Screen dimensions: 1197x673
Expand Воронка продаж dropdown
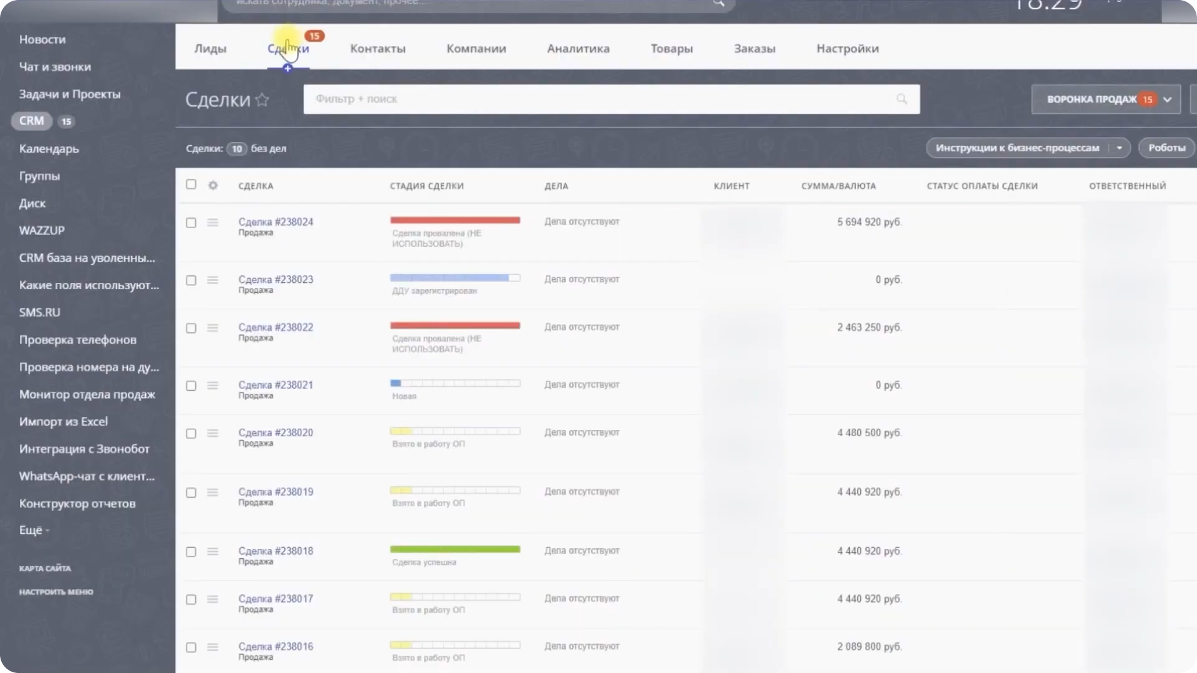[x=1167, y=100]
